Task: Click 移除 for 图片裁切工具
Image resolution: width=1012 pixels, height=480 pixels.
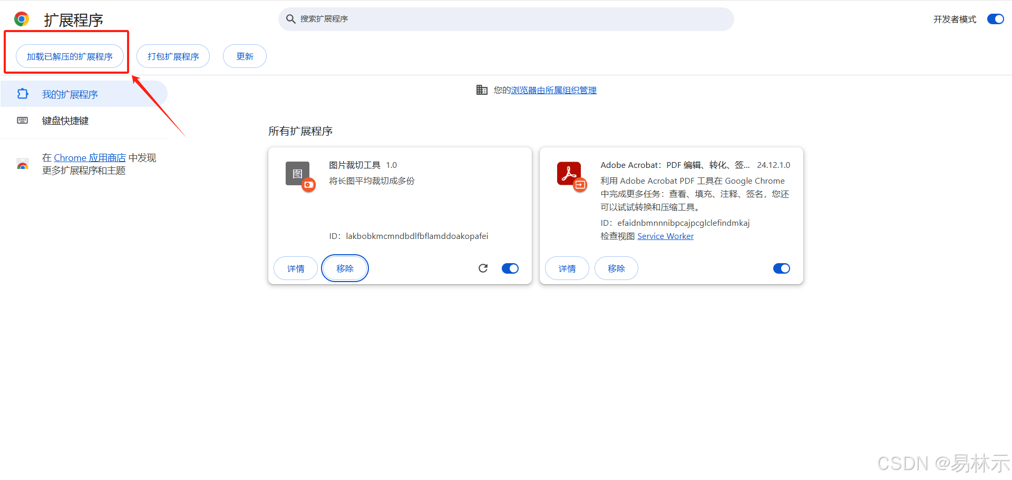Action: point(345,268)
